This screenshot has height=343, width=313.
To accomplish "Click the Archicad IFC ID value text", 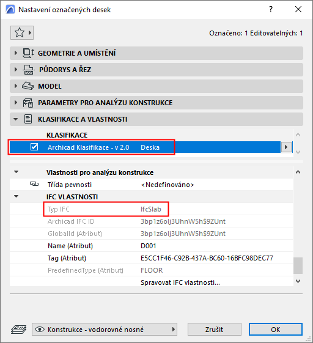I will click(x=183, y=221).
